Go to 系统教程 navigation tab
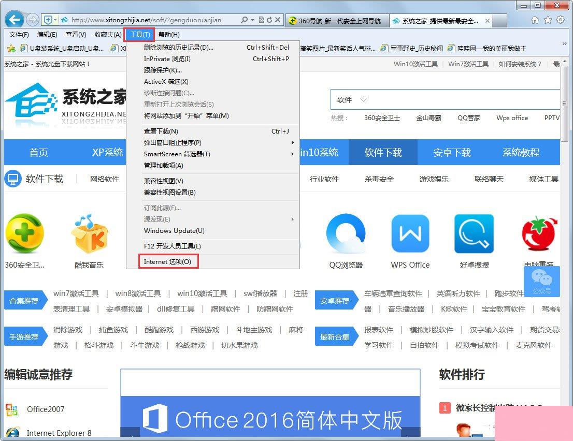 [x=521, y=152]
